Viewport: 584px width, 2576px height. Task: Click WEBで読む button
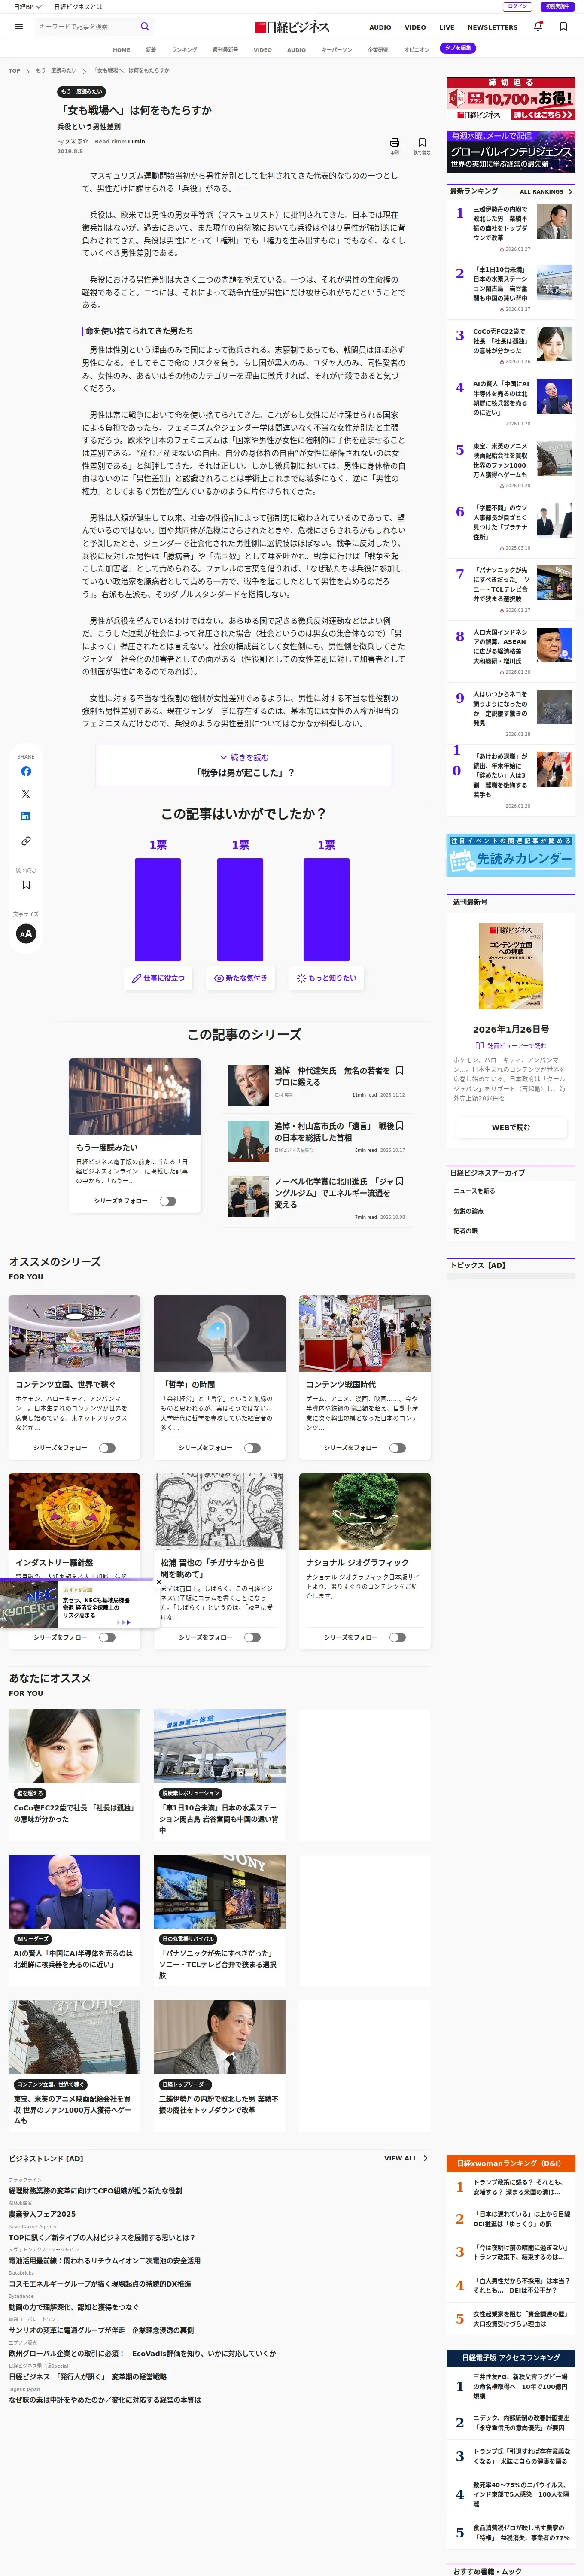point(511,1127)
